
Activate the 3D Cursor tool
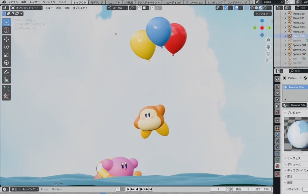point(6,30)
